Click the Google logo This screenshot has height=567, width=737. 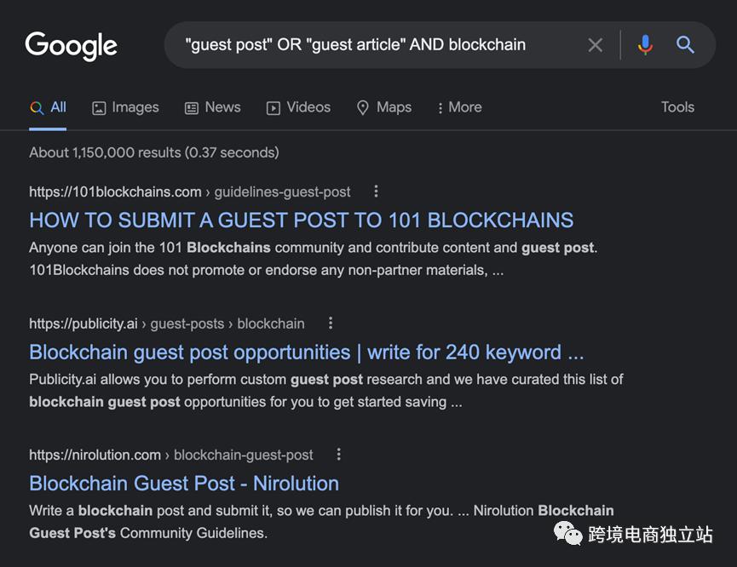pos(72,46)
